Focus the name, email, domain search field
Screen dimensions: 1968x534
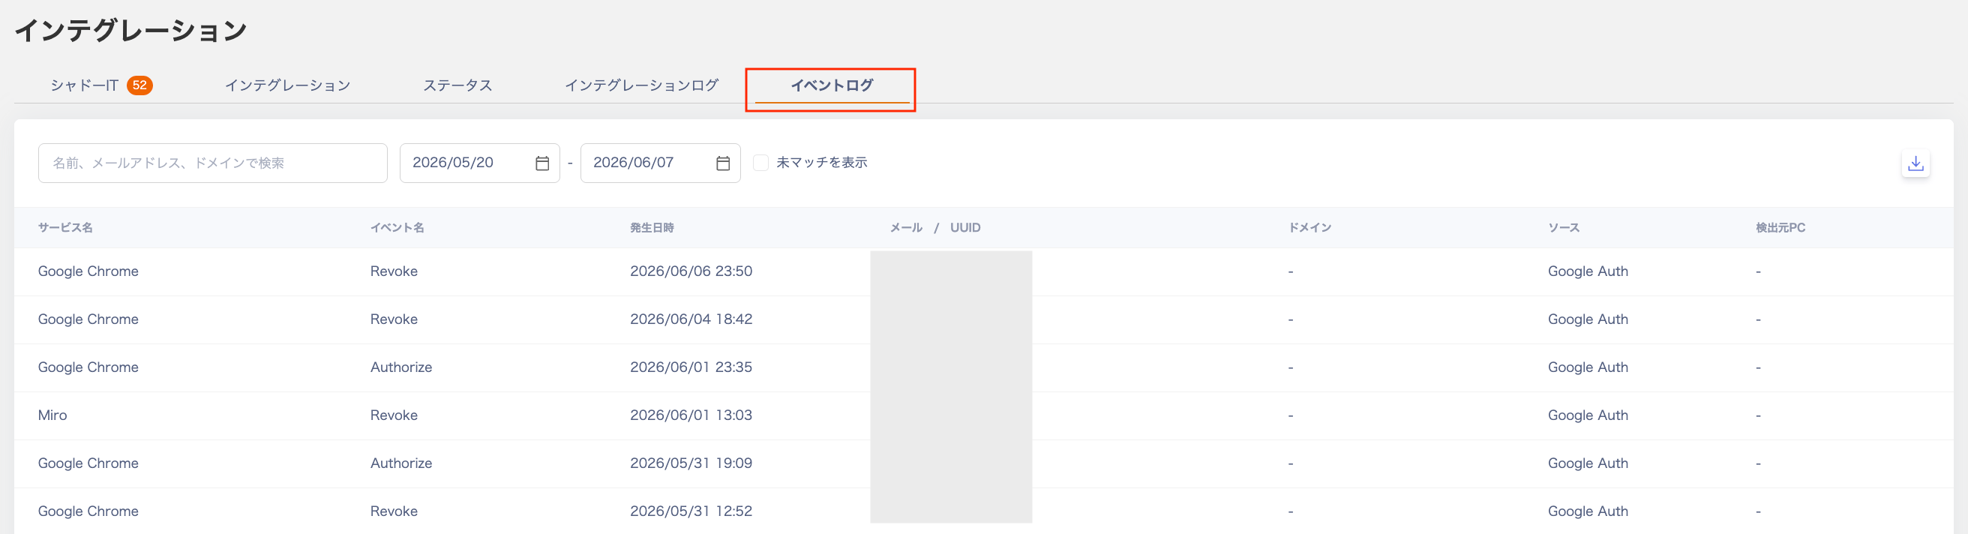pos(212,163)
